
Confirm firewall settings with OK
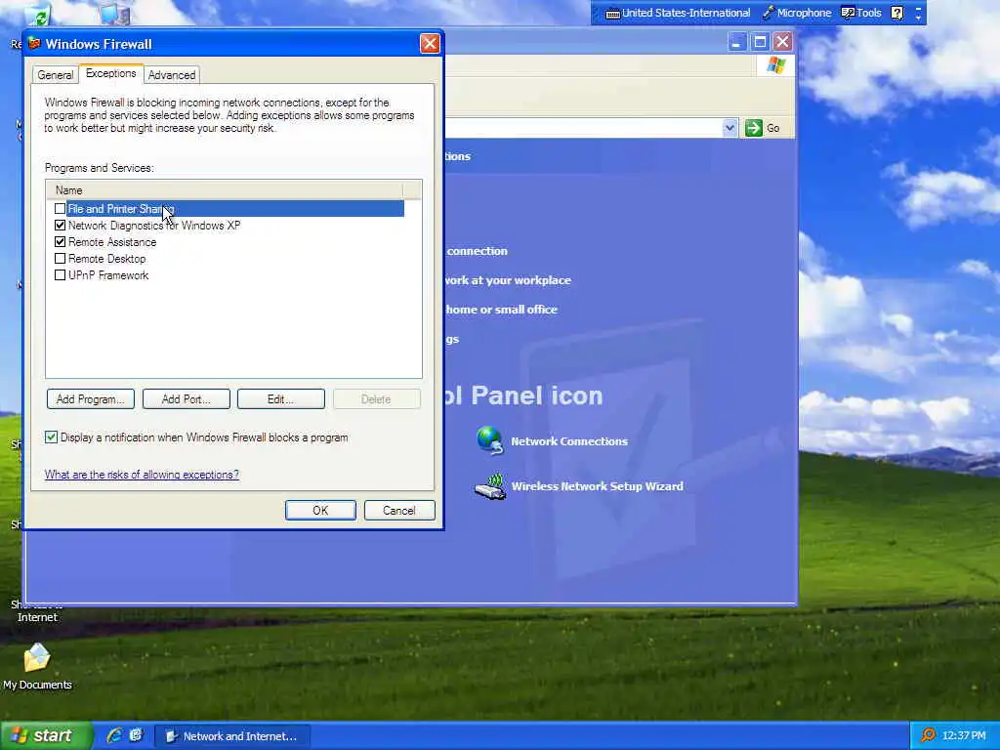coord(320,510)
